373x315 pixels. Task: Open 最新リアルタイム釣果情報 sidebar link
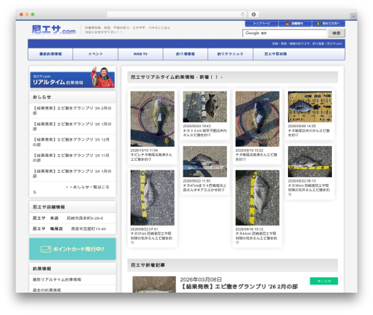coord(57,279)
